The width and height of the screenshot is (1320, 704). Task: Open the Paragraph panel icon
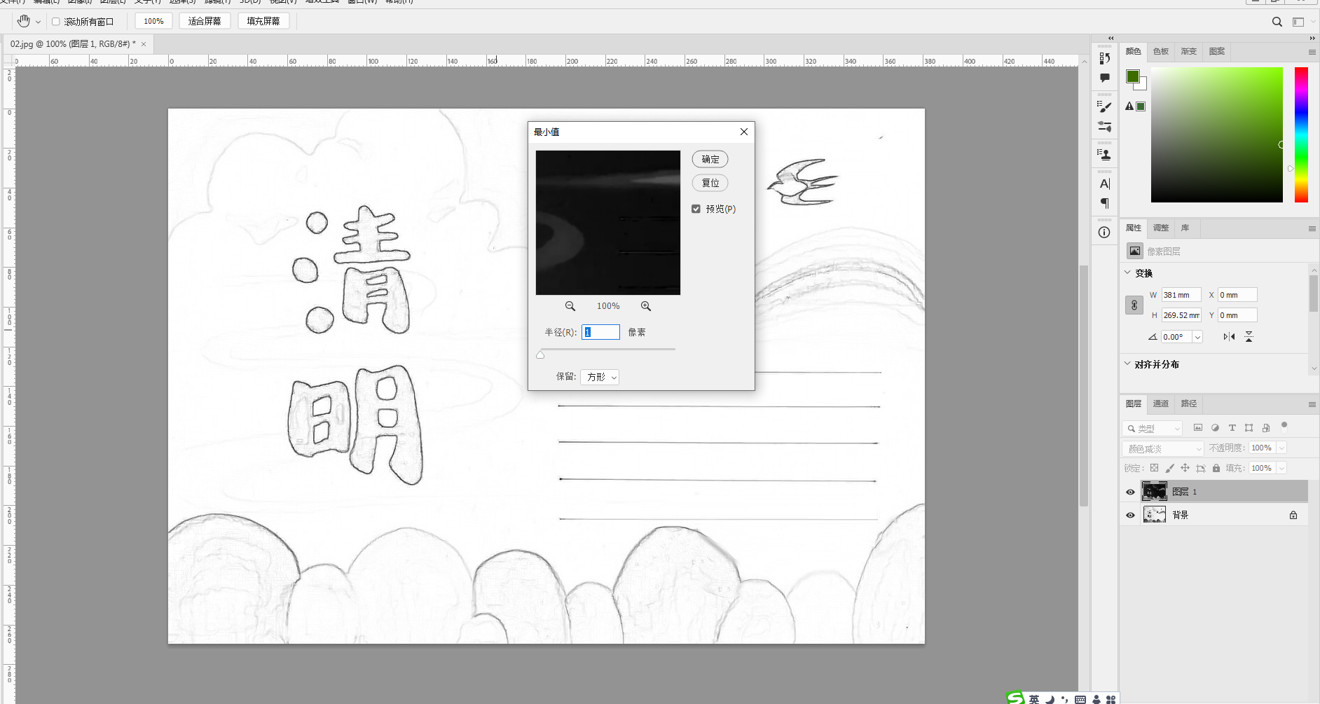tap(1105, 203)
